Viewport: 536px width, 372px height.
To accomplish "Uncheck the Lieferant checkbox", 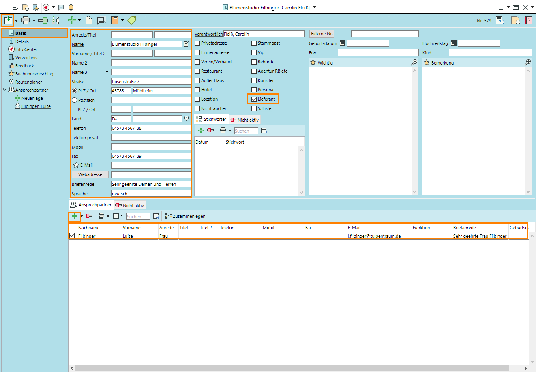I will tap(254, 99).
